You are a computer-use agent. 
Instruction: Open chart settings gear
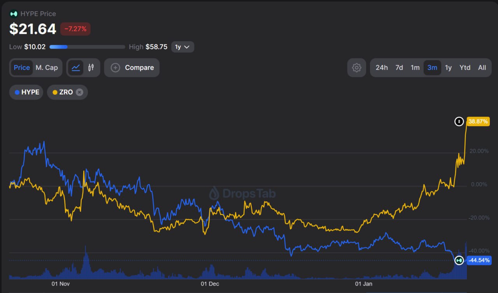pyautogui.click(x=356, y=68)
